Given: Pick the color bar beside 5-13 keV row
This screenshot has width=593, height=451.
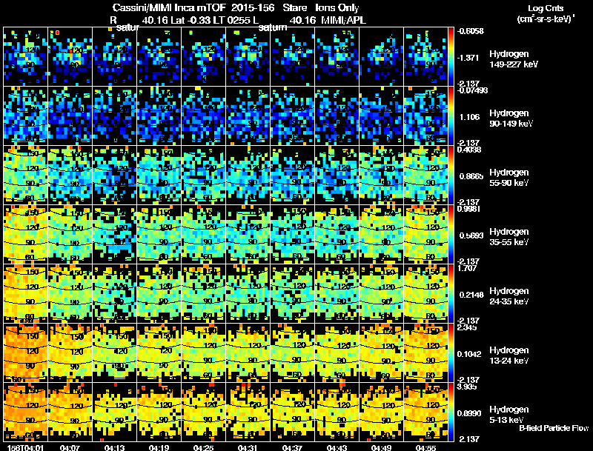Looking at the screenshot, I should (451, 412).
